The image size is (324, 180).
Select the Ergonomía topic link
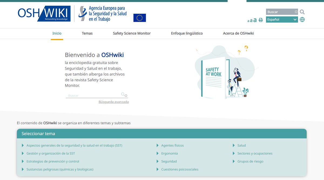coord(169,153)
